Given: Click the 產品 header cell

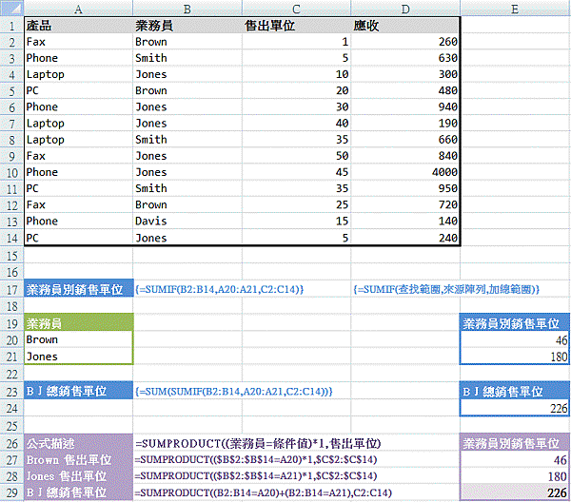Looking at the screenshot, I should 79,26.
